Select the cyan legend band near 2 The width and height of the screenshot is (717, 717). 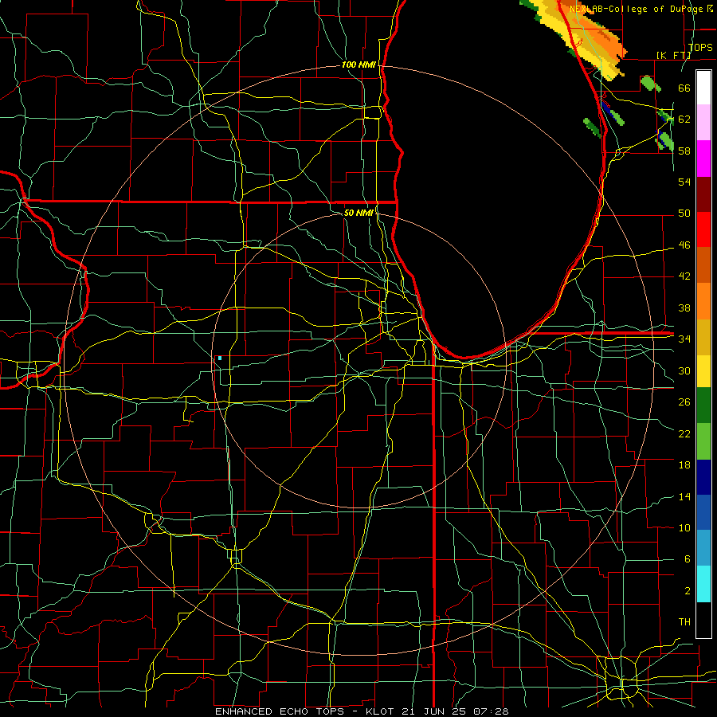click(703, 584)
